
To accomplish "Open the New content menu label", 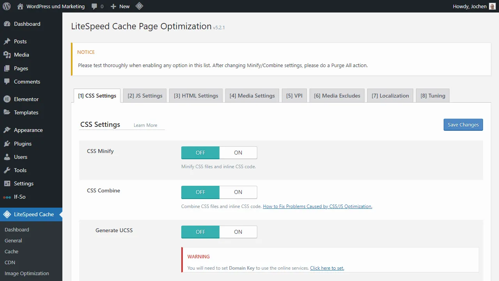I will 124,6.
